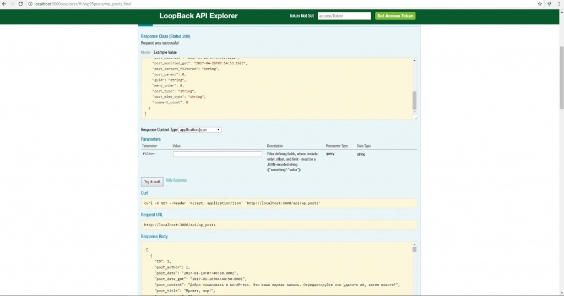
Task: Click the Request was successful message
Action: pos(160,43)
